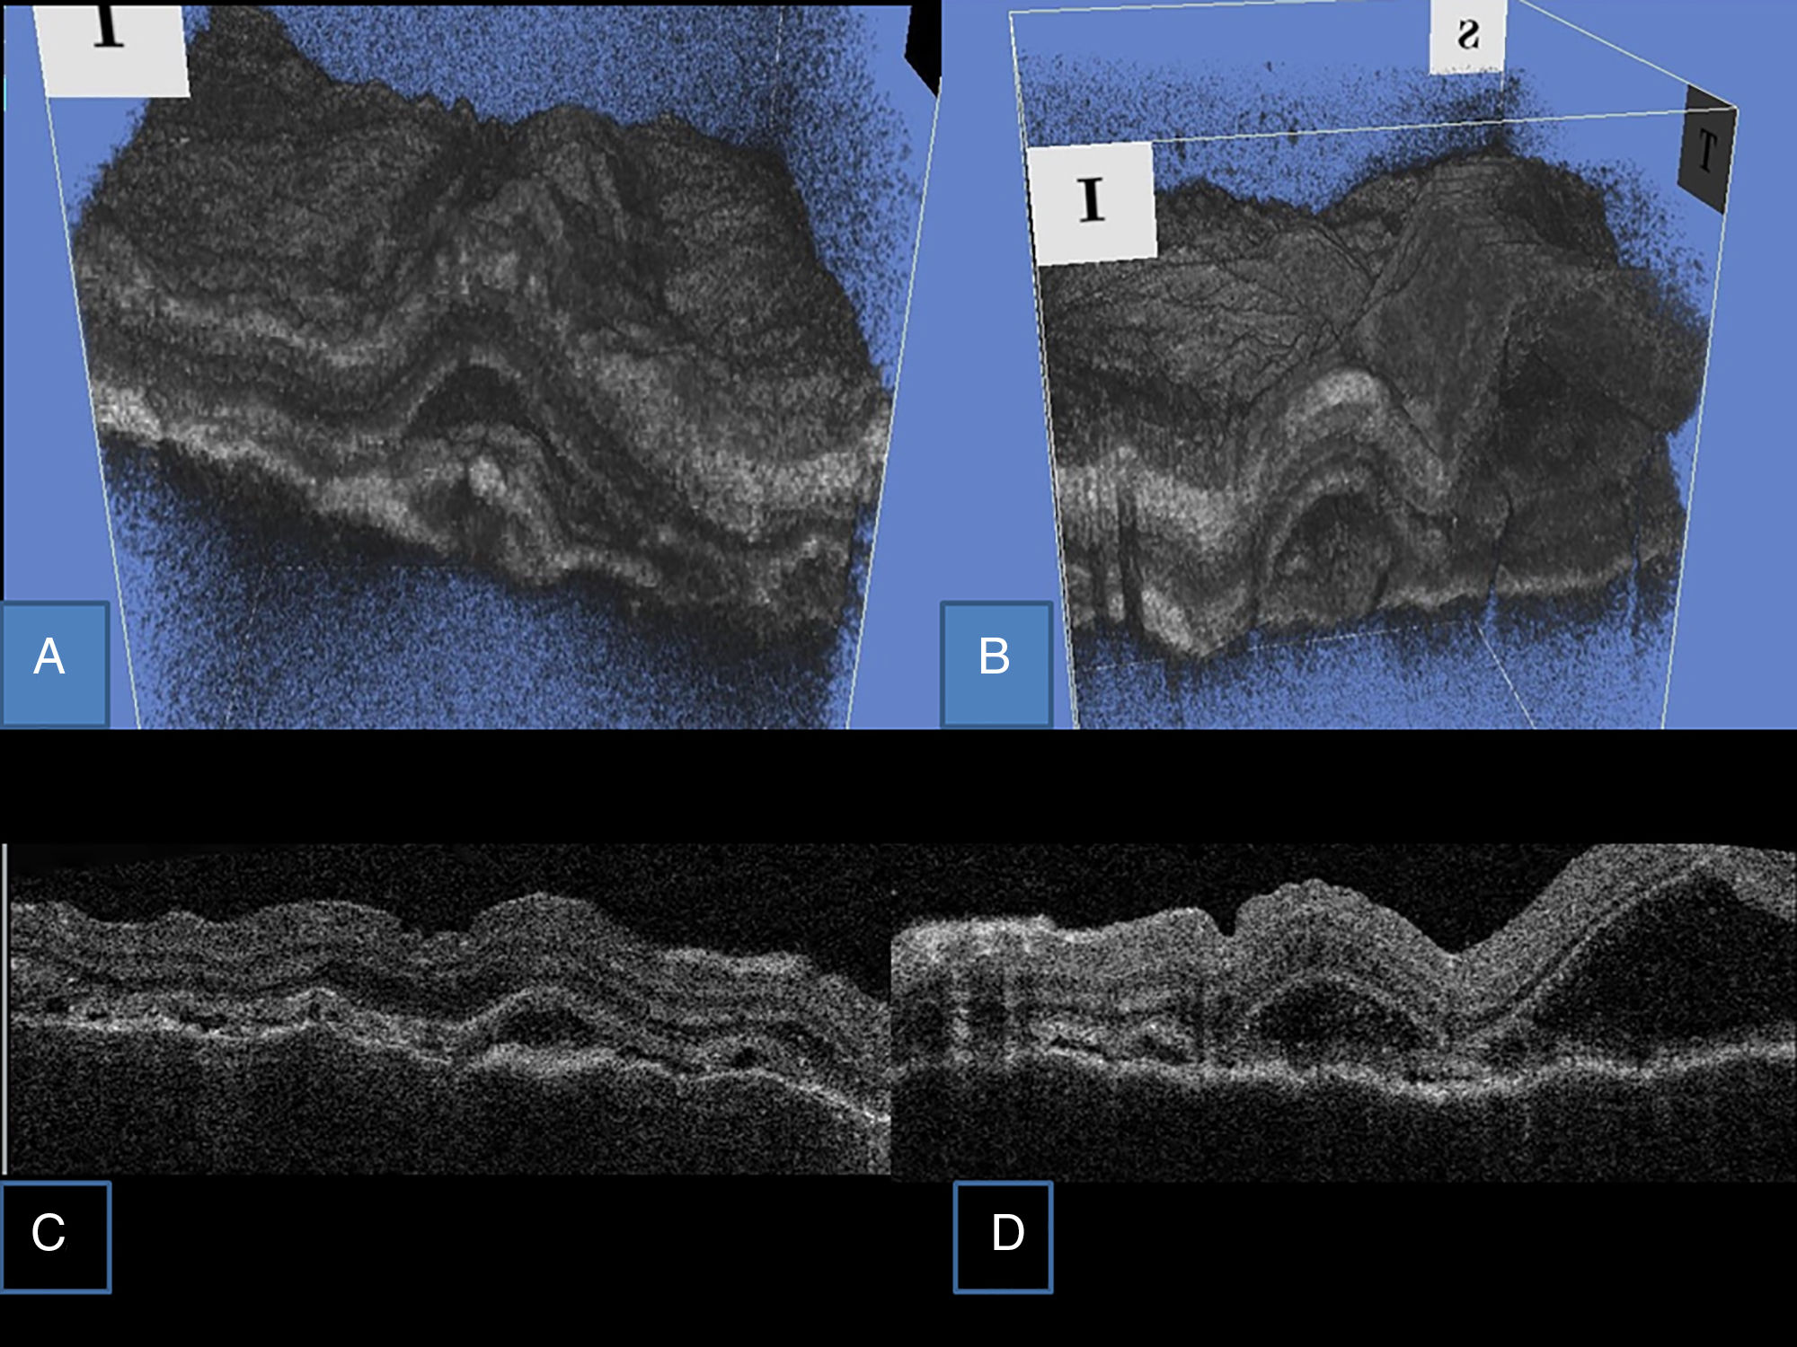Click the black band between upper and lower panels

(898, 786)
